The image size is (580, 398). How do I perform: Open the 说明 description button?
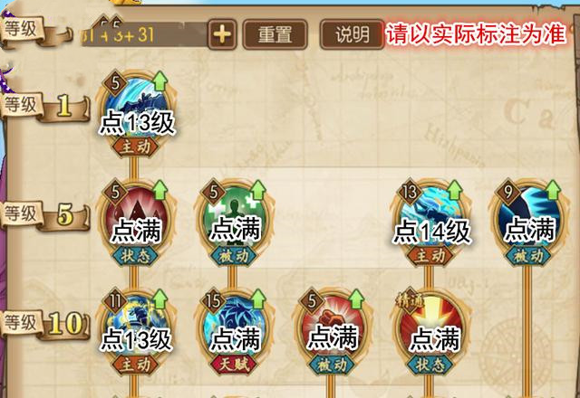point(353,34)
